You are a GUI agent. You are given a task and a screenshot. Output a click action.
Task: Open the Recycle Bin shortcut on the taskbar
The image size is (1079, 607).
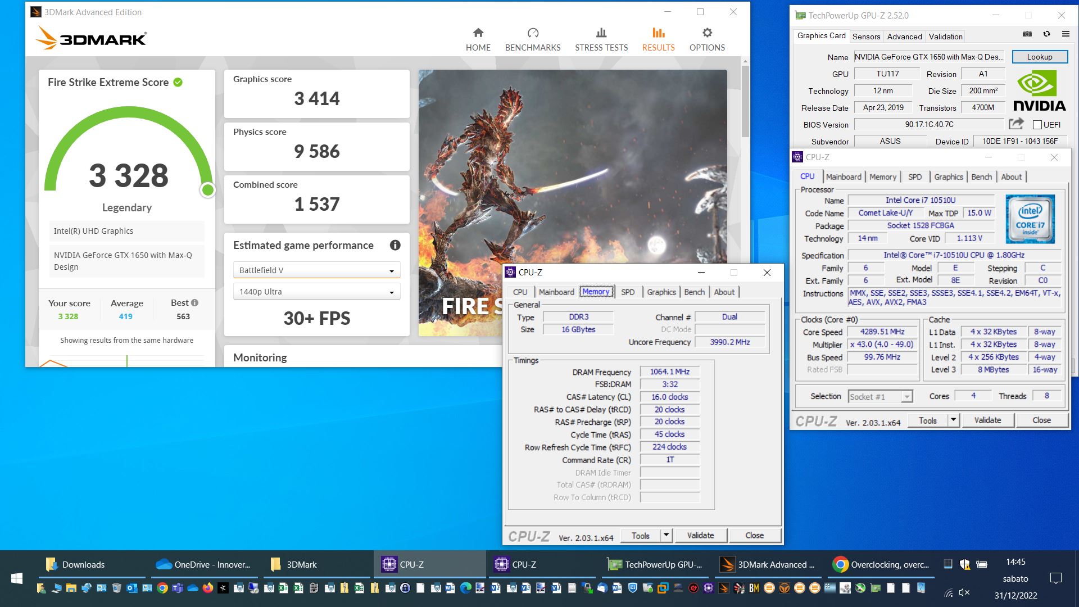coord(117,588)
